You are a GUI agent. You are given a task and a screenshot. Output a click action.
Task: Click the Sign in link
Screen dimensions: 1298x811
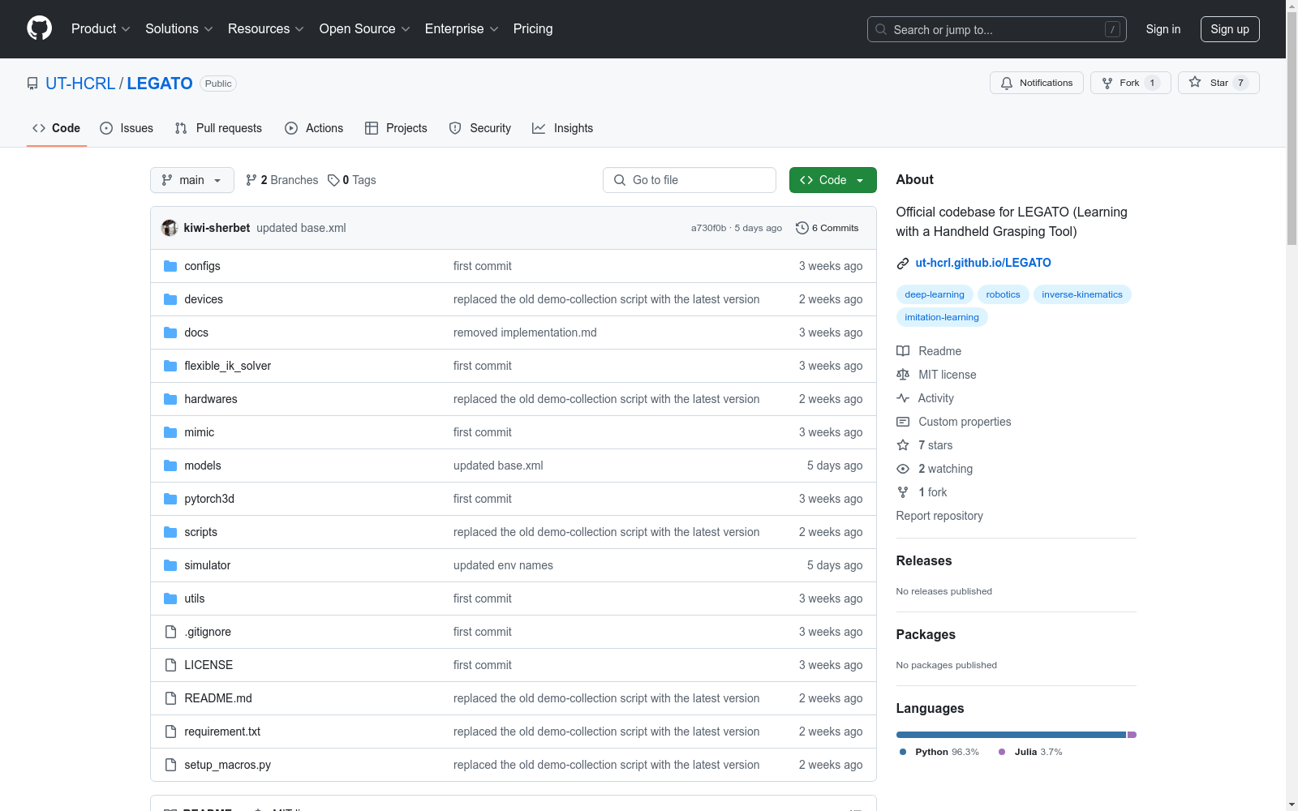point(1163,29)
